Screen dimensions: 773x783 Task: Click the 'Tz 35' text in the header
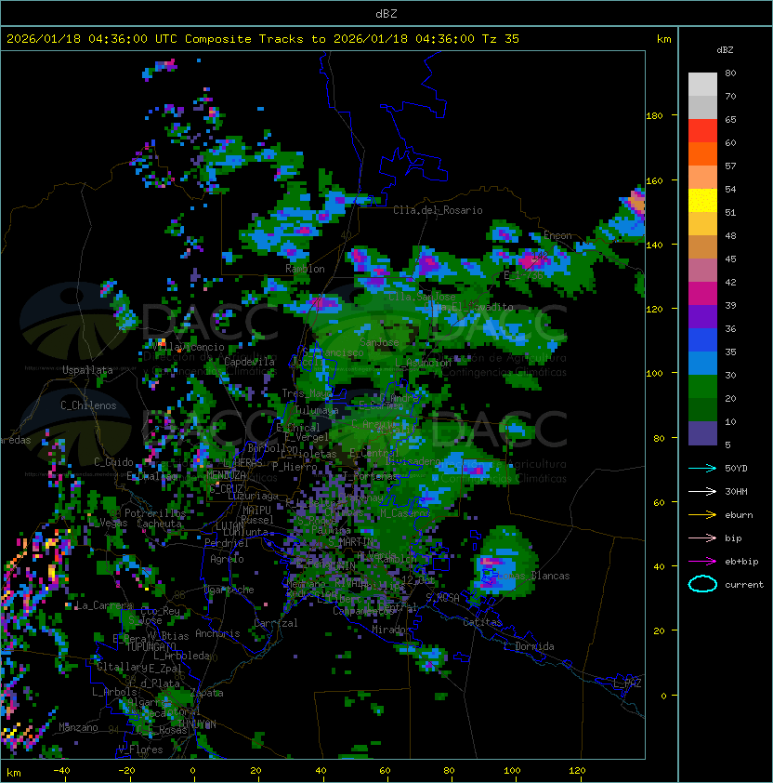(501, 39)
